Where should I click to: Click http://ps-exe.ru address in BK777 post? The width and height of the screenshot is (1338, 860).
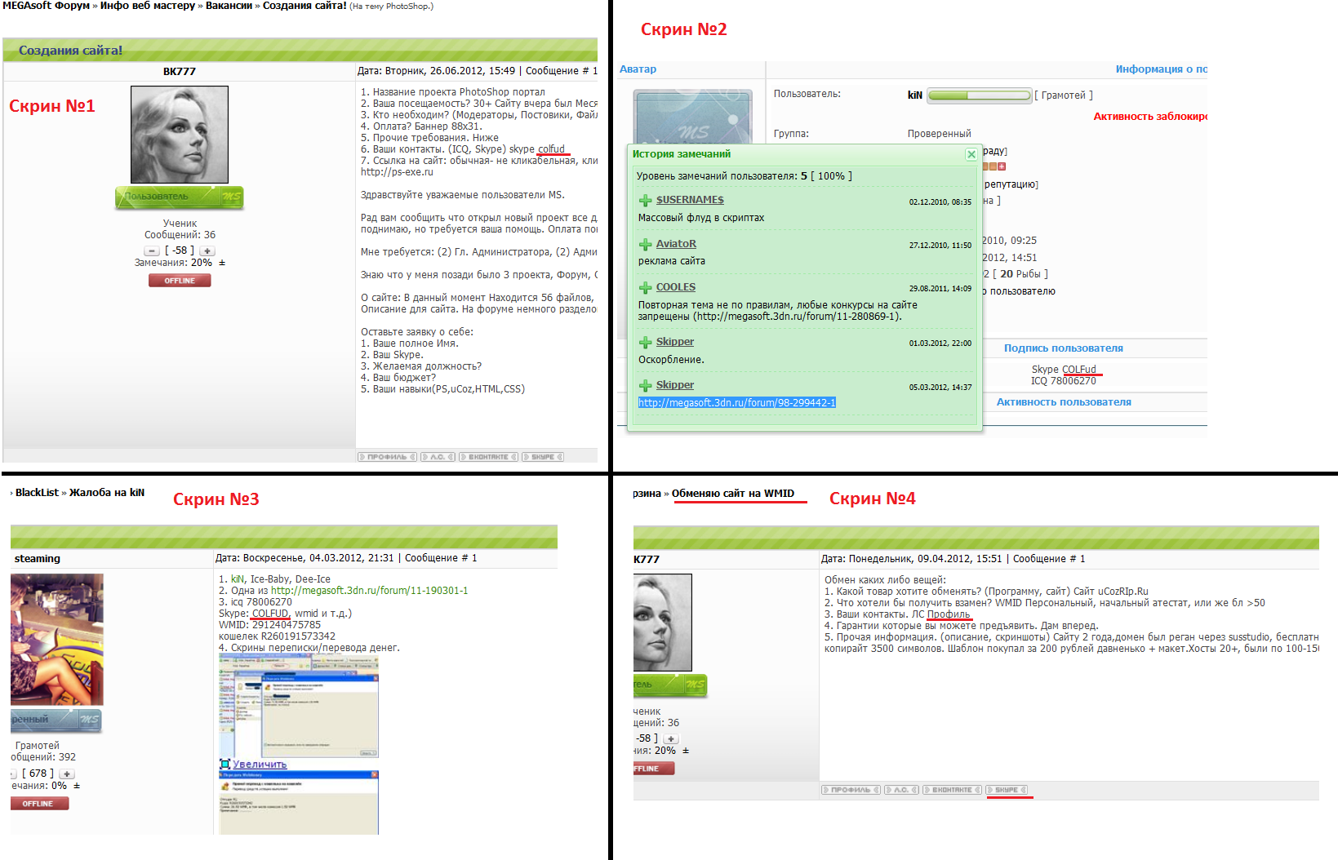pos(397,172)
